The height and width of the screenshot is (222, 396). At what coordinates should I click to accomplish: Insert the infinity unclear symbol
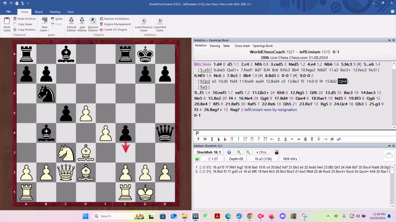(299, 139)
